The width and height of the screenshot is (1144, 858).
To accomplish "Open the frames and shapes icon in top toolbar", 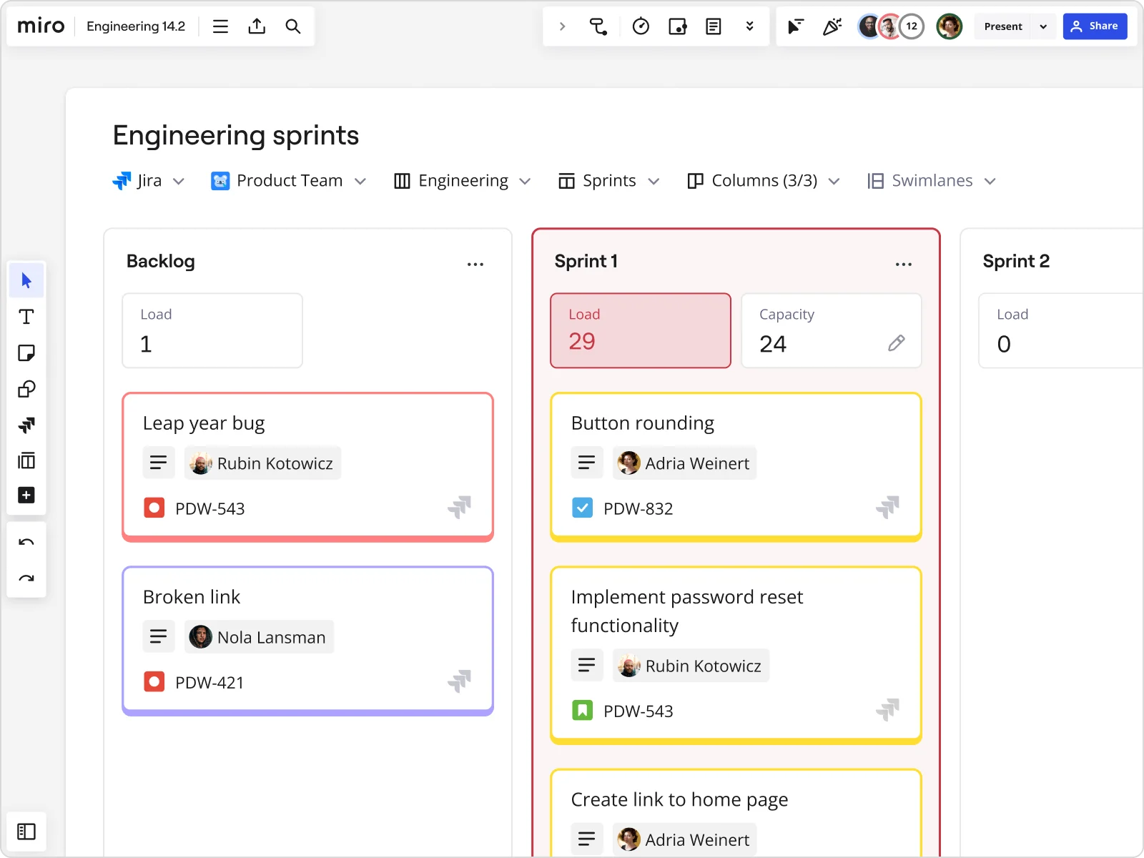I will [x=677, y=26].
